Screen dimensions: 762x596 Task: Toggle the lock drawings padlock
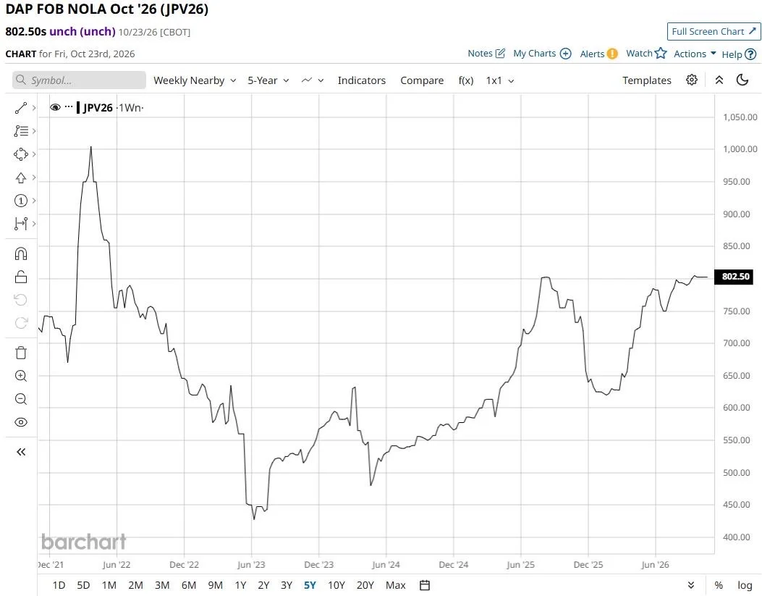[x=21, y=277]
